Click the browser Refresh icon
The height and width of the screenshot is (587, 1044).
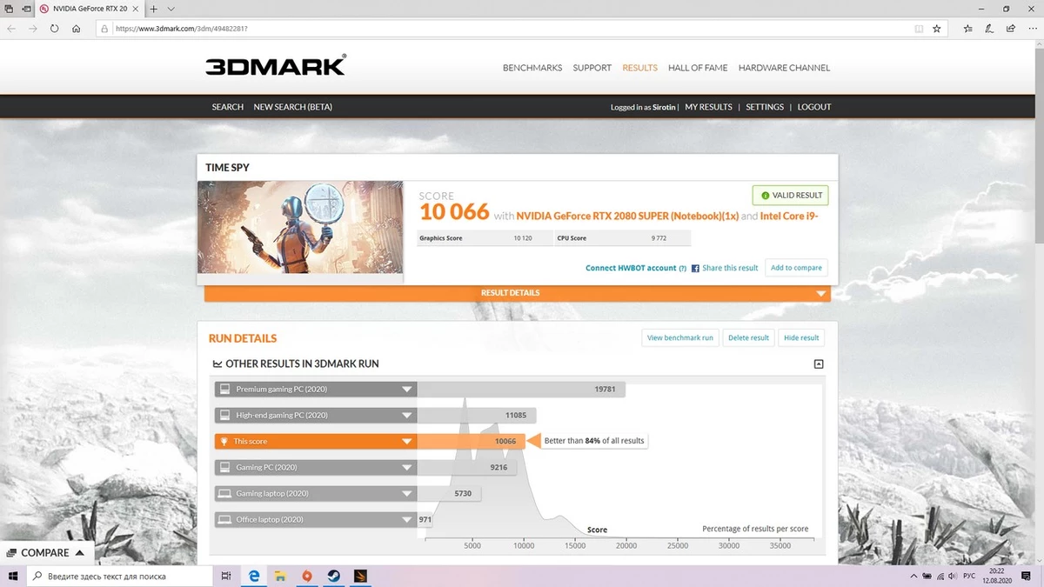(54, 29)
